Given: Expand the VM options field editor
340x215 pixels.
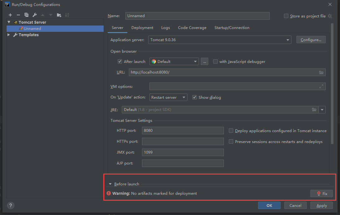Looking at the screenshot, I should 321,87.
